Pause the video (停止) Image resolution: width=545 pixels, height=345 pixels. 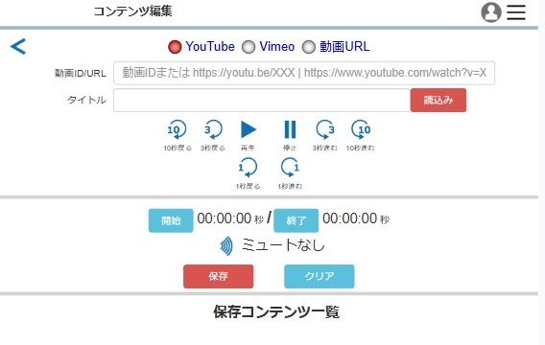point(290,129)
